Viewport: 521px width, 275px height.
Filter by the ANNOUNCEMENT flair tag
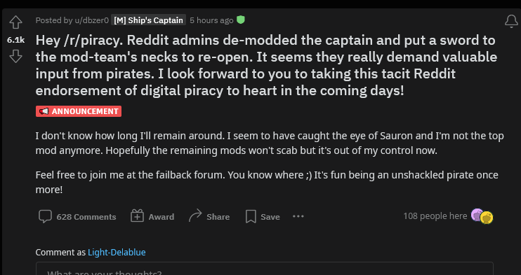[x=79, y=111]
